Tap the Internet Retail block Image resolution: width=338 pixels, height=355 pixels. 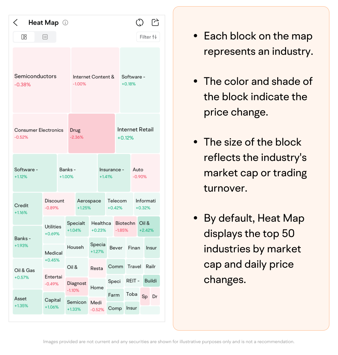coord(138,133)
